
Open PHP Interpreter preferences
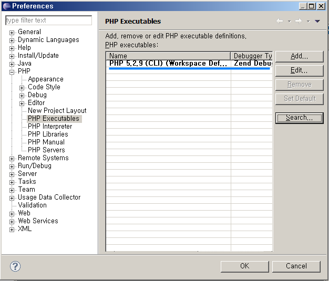(50, 126)
